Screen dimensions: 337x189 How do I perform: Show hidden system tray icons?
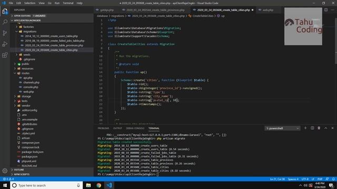pos(300,185)
